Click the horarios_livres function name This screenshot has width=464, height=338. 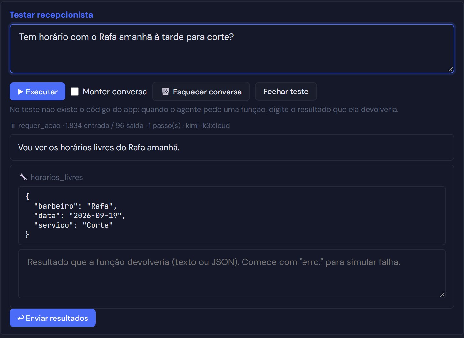[x=56, y=177]
